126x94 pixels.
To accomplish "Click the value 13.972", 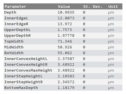I will [65, 24].
